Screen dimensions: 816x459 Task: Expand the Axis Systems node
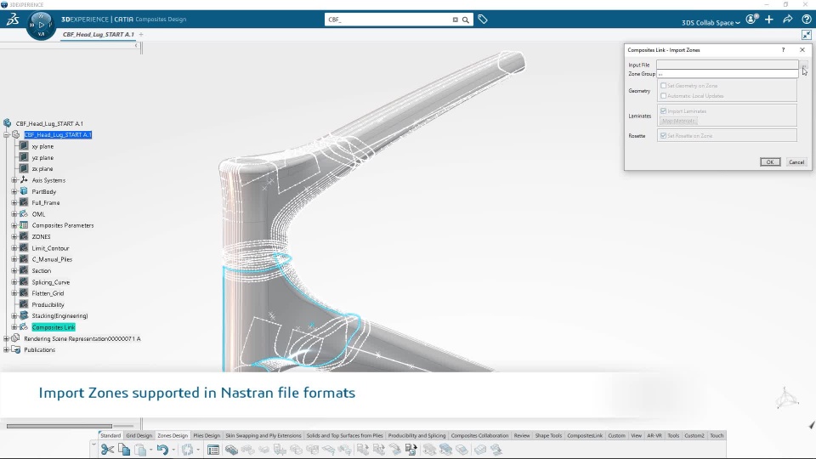14,180
